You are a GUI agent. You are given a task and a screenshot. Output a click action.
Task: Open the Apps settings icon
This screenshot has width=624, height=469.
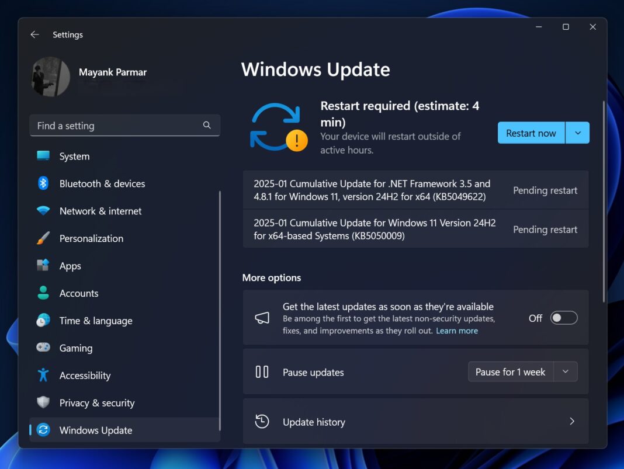point(43,266)
